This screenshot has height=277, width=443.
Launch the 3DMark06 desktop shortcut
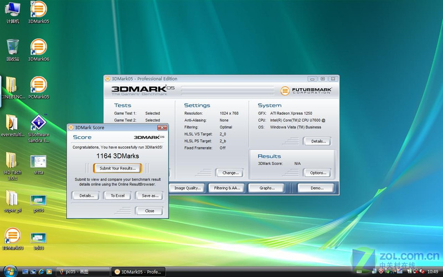(x=38, y=50)
